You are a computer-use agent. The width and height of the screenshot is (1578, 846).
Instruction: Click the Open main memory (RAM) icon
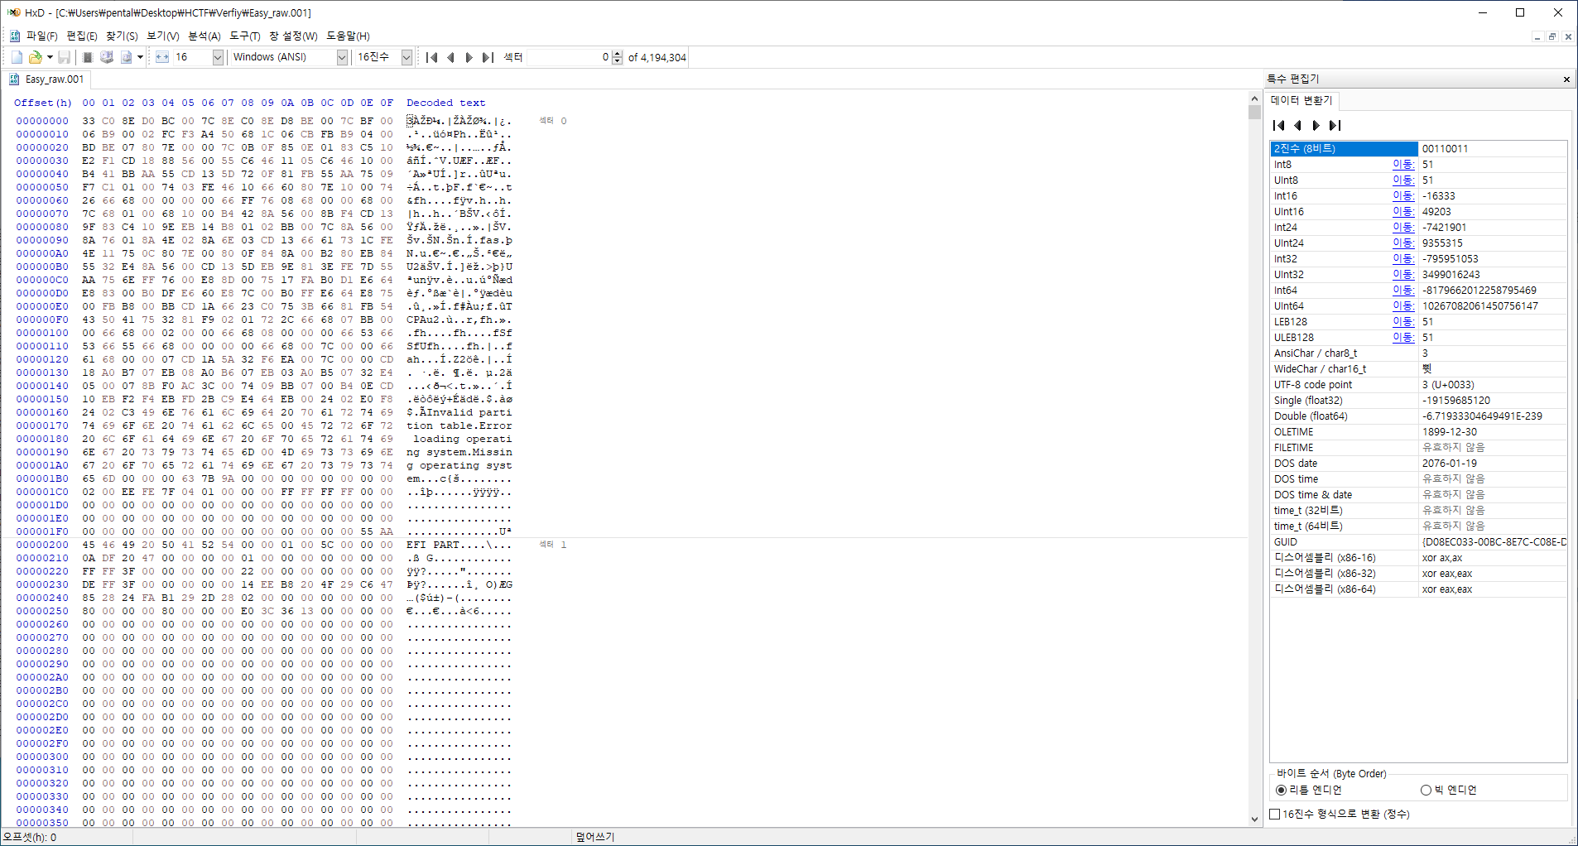(x=88, y=57)
